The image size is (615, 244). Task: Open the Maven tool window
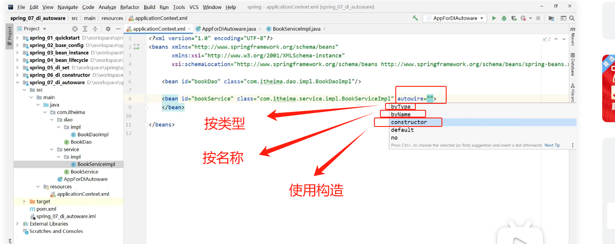click(573, 36)
